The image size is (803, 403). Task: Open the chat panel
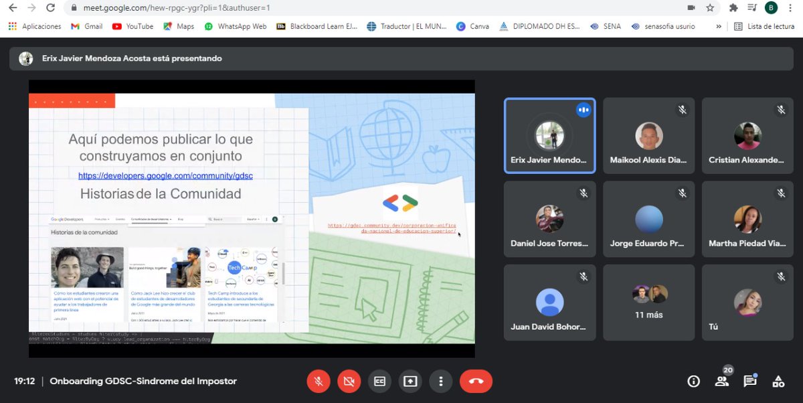(750, 381)
